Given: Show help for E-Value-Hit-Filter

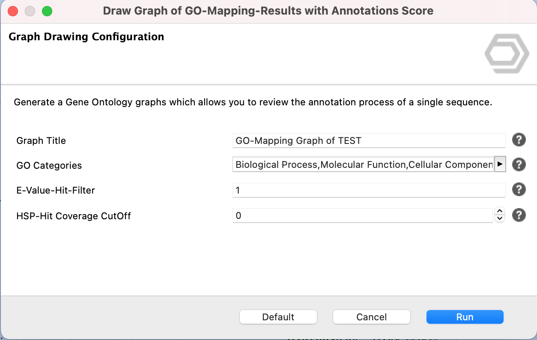Looking at the screenshot, I should coord(519,190).
